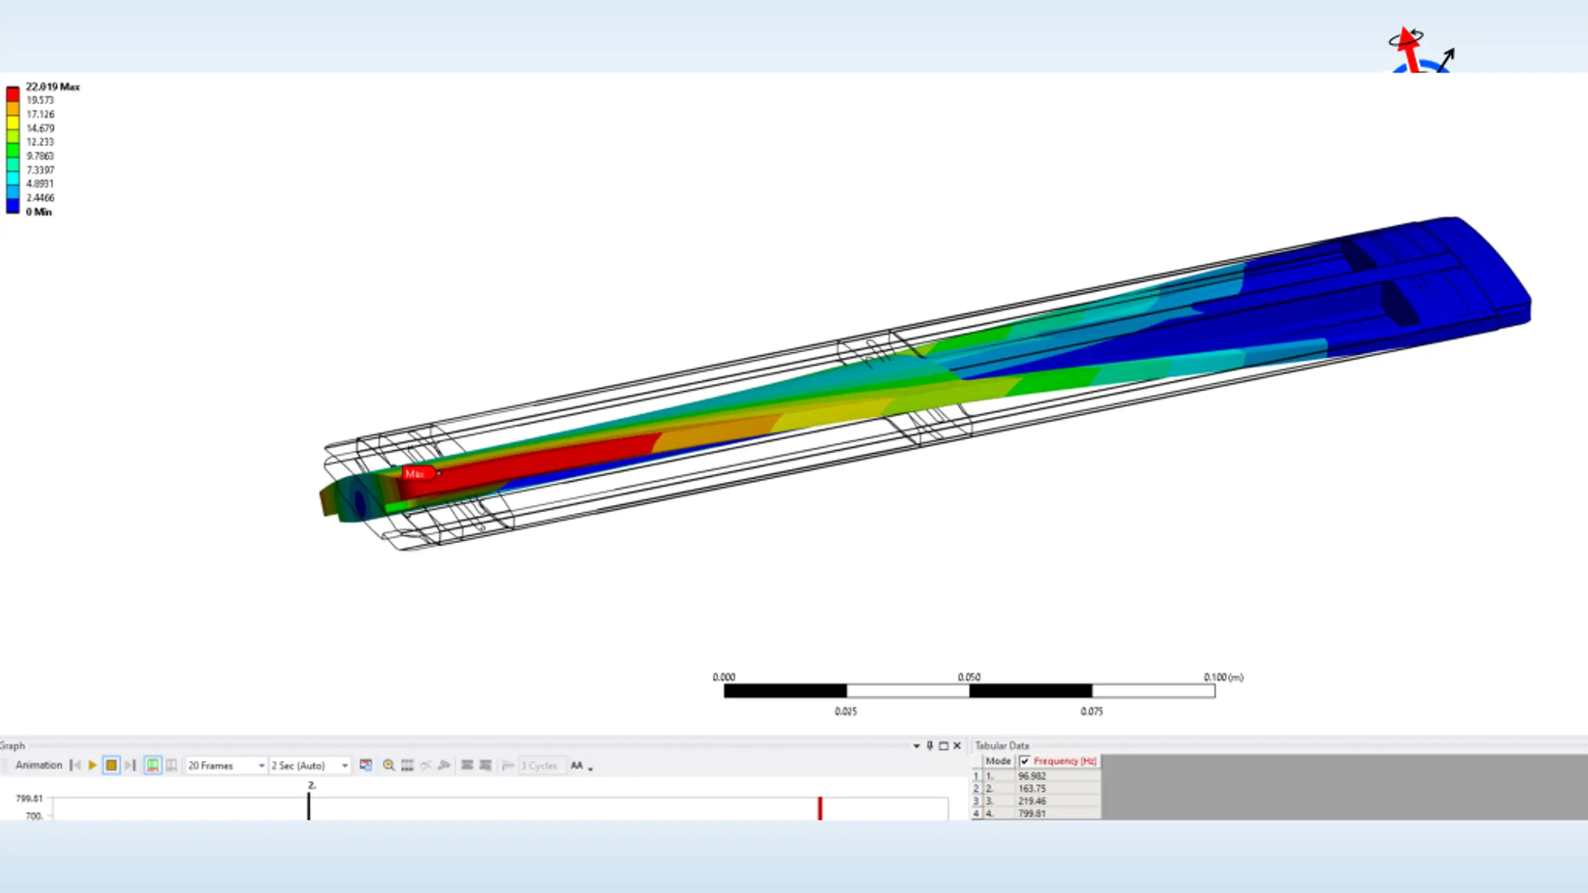Play the mode shape animation
This screenshot has height=893, width=1588.
[x=92, y=765]
